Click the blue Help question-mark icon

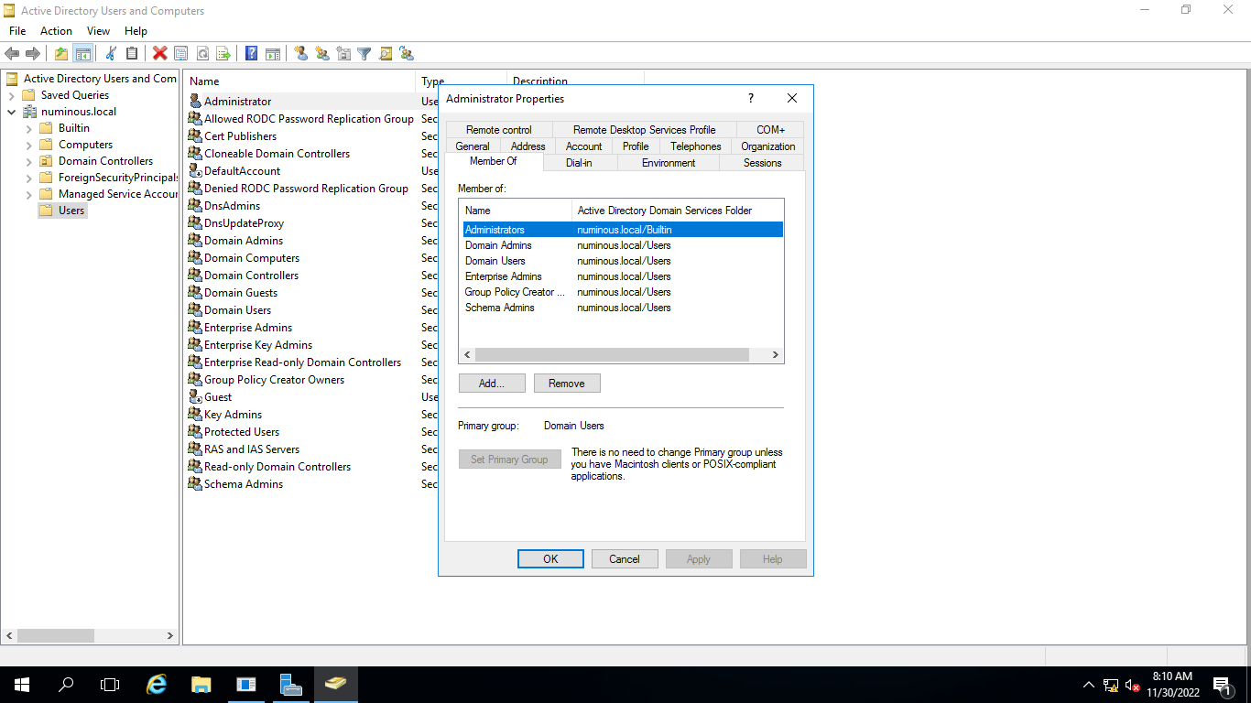point(251,54)
